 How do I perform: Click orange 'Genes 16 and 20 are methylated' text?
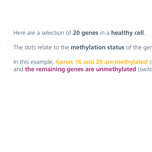pyautogui.click(x=102, y=62)
